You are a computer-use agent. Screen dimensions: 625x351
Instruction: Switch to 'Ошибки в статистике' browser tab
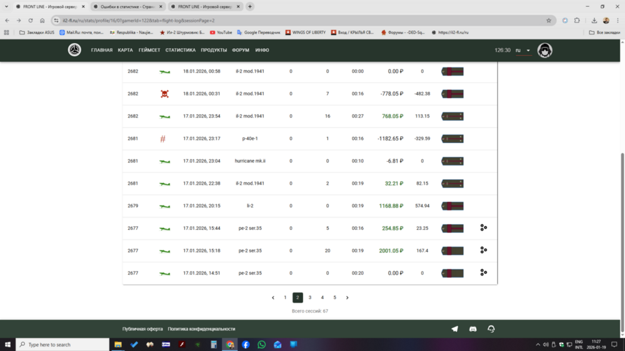coord(128,7)
